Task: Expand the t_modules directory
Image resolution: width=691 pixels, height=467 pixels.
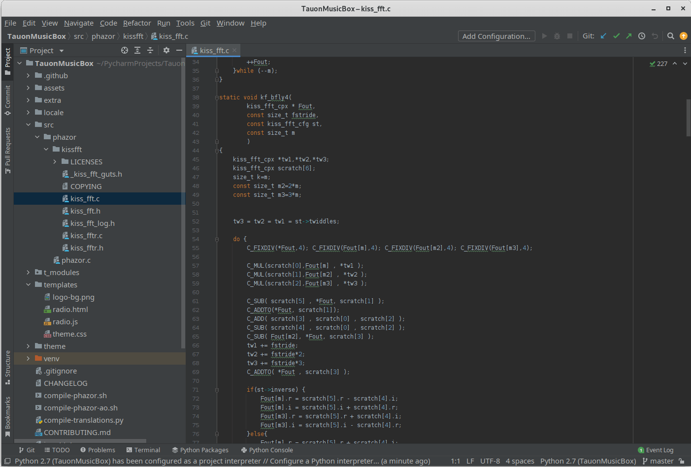Action: click(28, 272)
